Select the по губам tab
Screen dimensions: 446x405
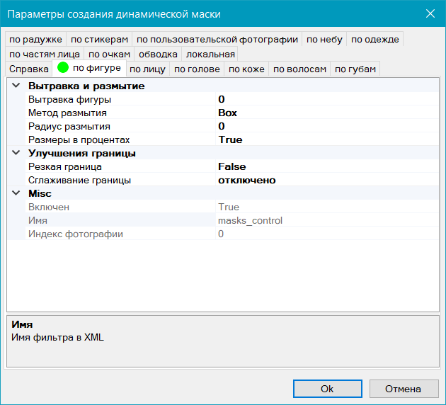[355, 69]
